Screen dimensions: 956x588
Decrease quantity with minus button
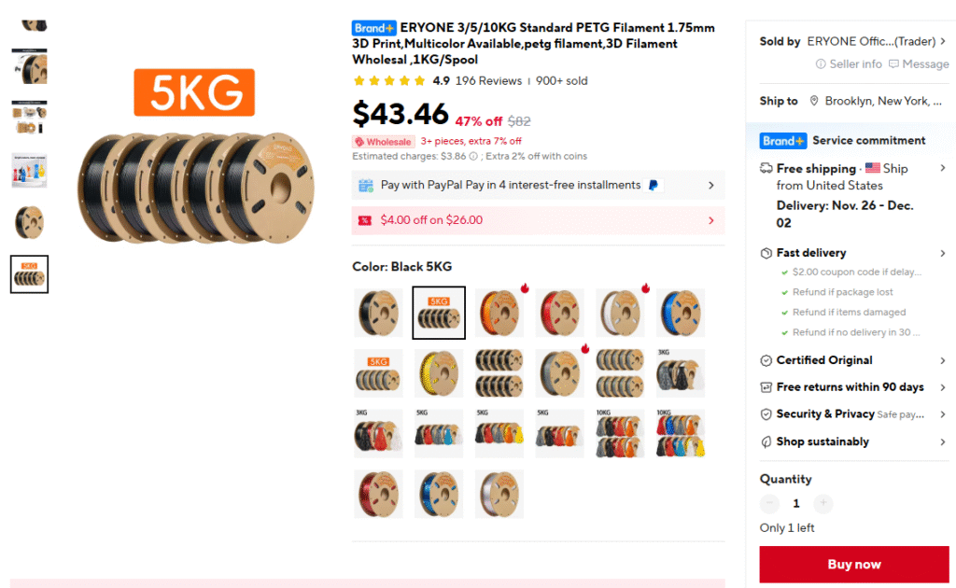click(x=769, y=503)
